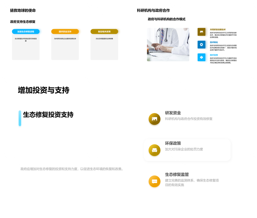257x218 pixels.
Task: Click the blue 加速生态修复进程 pill label
Action: tap(26, 32)
